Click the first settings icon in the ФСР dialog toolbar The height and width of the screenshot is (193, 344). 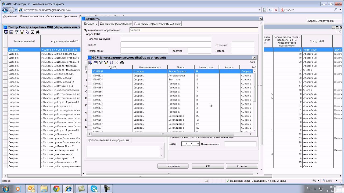coord(90,62)
